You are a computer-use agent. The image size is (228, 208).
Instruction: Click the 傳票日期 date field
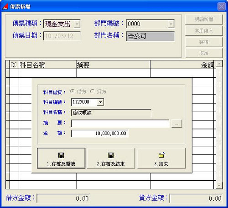62,36
